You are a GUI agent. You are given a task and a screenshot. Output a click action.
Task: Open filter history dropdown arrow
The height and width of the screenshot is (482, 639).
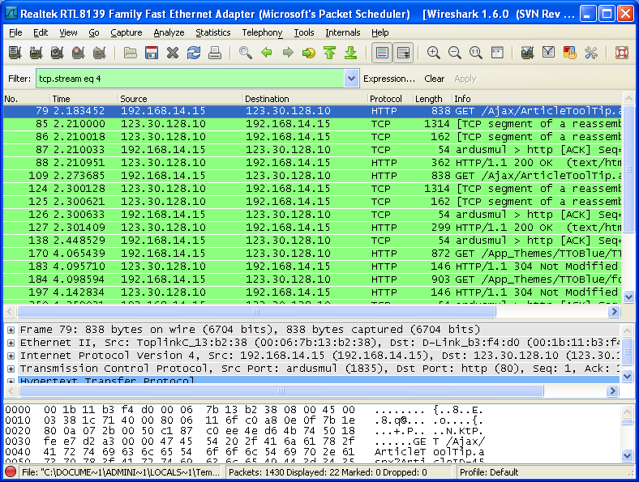coord(351,78)
